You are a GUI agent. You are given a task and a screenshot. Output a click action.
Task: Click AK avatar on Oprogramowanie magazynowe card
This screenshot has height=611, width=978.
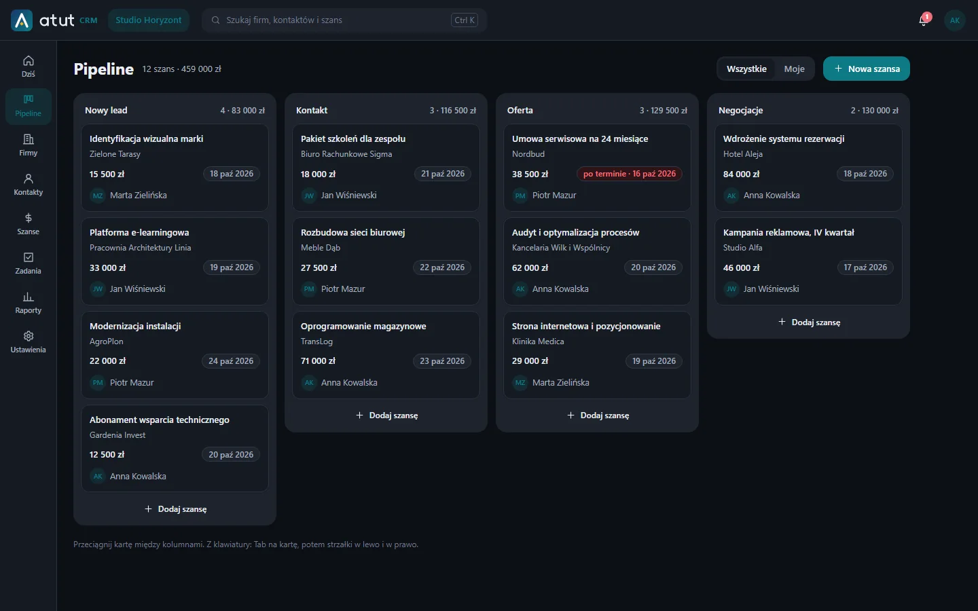click(309, 383)
